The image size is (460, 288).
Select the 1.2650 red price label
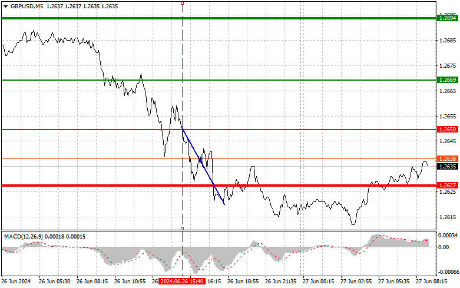[x=447, y=130]
